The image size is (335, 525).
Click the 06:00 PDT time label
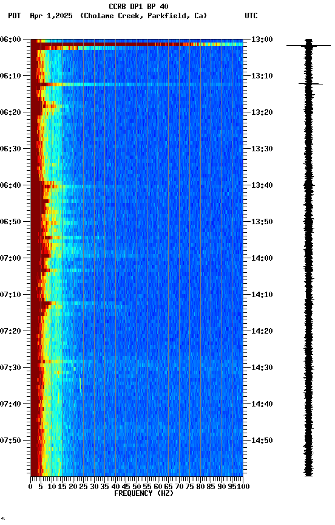(x=10, y=39)
